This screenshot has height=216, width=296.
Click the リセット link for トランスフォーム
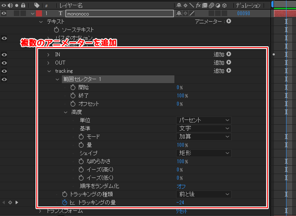coord(181,211)
